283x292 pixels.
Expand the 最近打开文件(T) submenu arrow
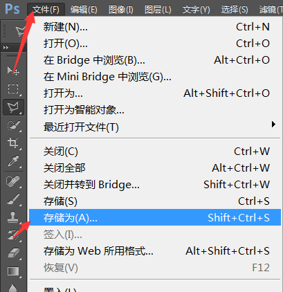(273, 125)
